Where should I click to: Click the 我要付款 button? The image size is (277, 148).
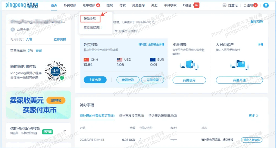[x=128, y=80]
